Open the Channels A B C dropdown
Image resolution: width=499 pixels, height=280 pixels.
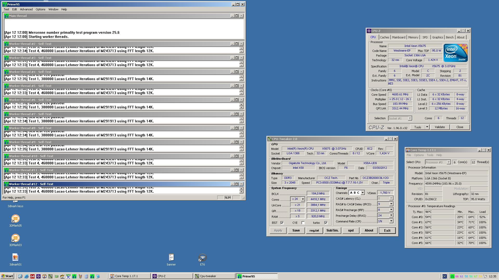363,193
